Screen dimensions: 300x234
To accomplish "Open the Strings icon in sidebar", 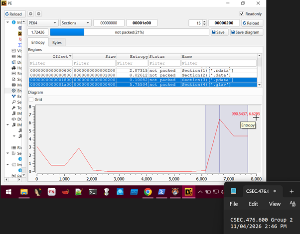I will click(x=14, y=74).
